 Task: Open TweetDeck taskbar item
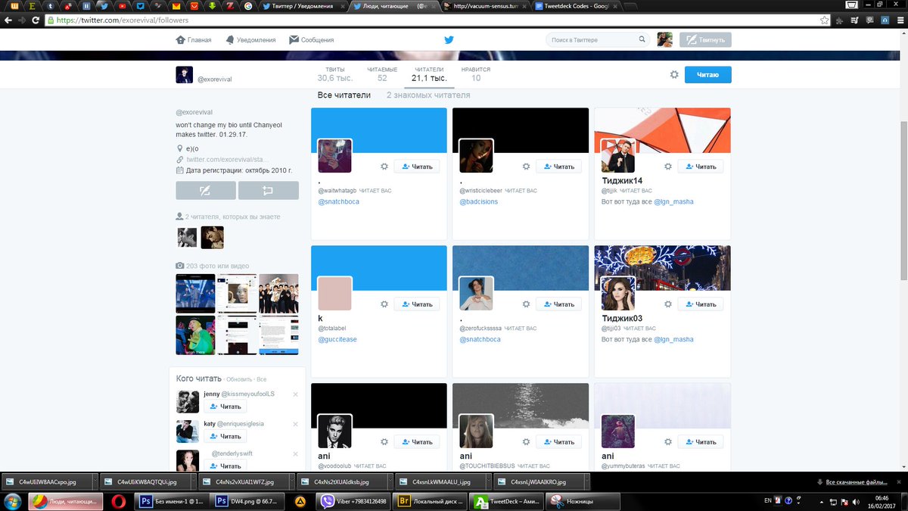[506, 501]
